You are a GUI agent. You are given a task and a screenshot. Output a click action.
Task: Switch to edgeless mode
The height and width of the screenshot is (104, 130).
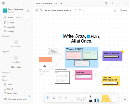pyautogui.click(x=41, y=10)
